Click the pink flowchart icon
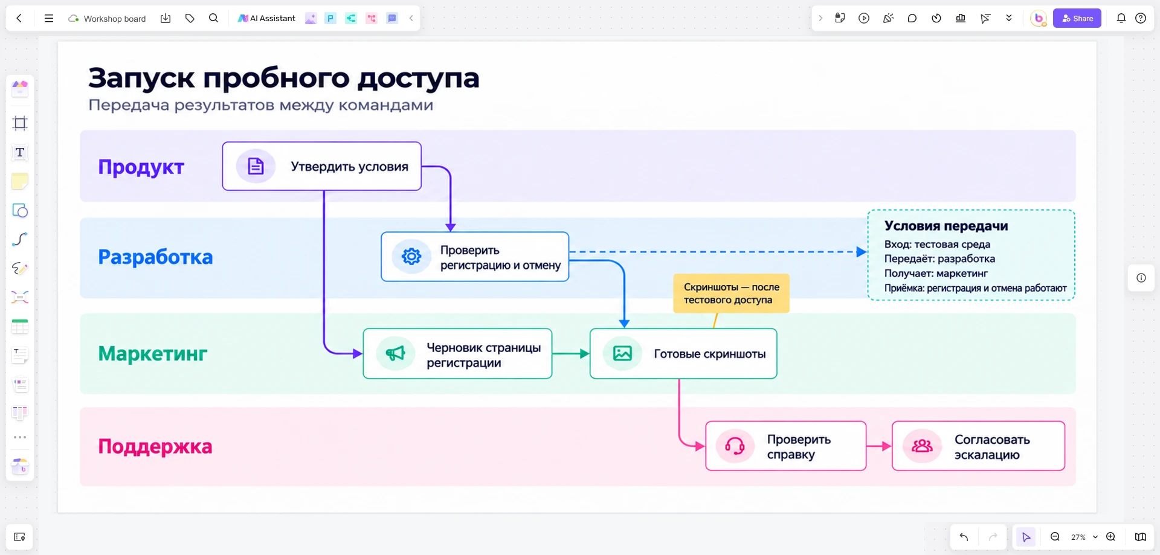 372,18
